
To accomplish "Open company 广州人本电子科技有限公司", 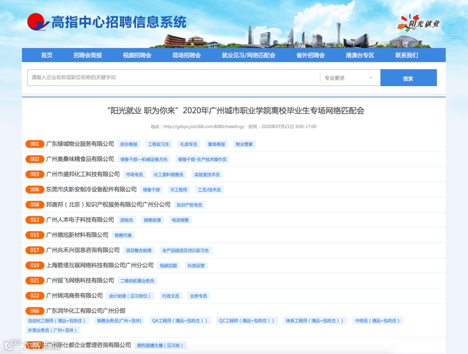I will tap(80, 220).
